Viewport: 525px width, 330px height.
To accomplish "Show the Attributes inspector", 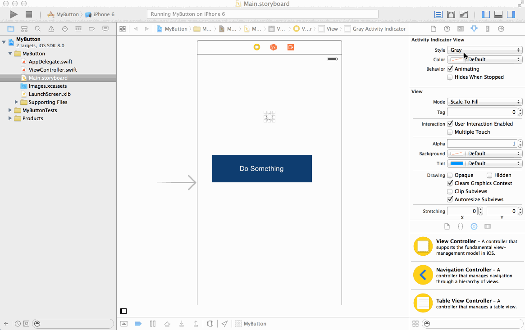I will [474, 29].
